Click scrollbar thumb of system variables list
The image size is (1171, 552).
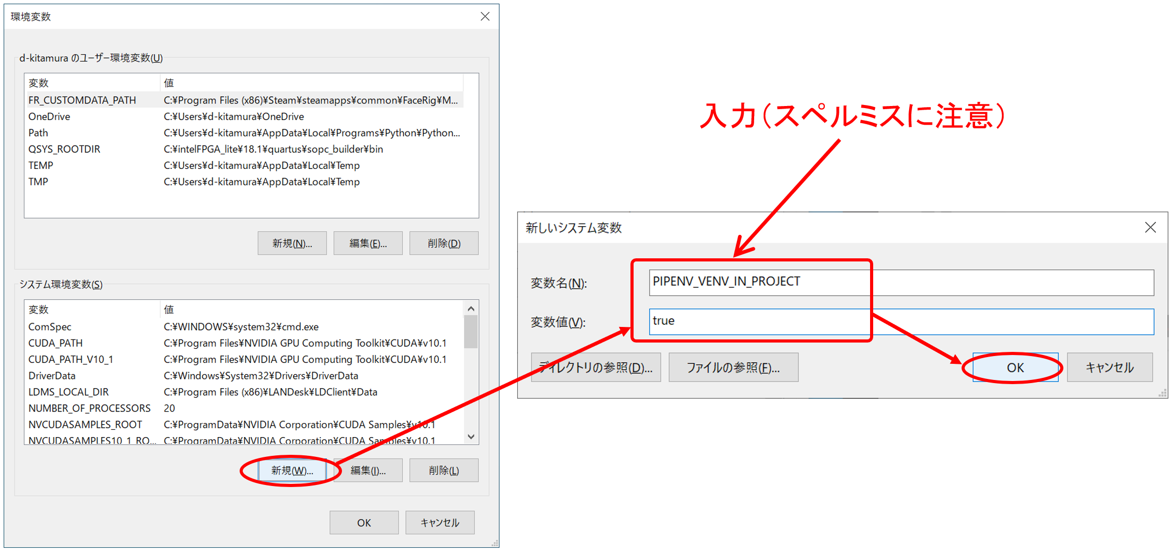pyautogui.click(x=471, y=332)
